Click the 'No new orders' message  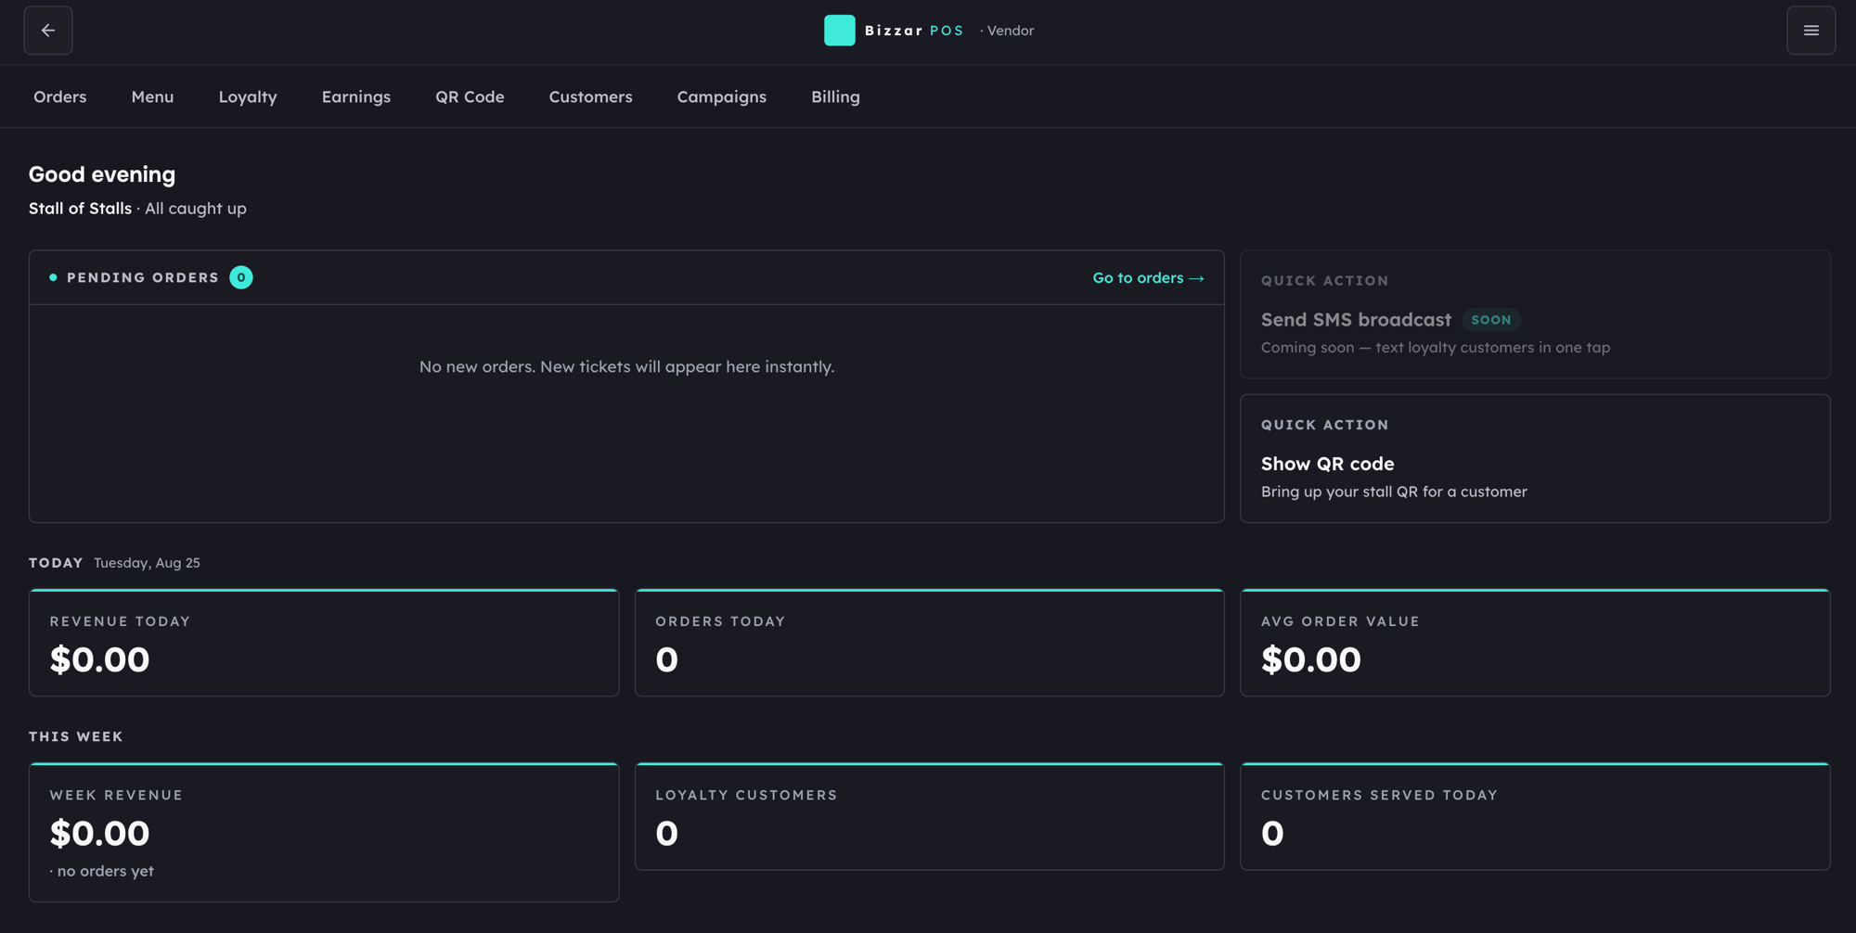(x=626, y=366)
